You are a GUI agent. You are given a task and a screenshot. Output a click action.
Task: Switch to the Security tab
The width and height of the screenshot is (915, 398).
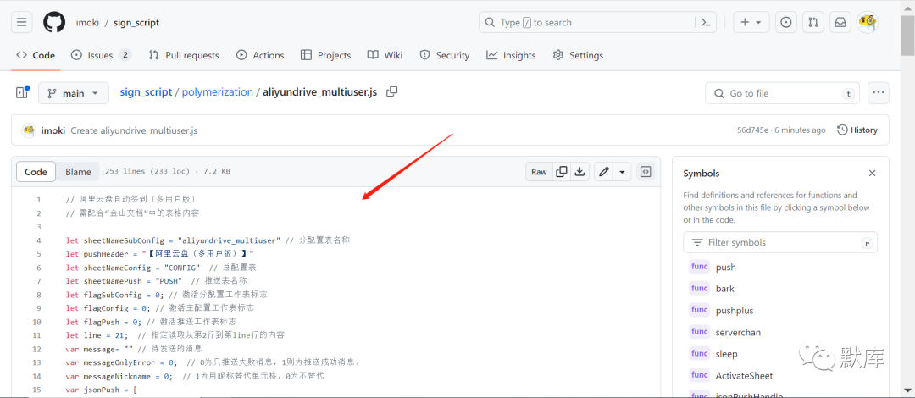[x=445, y=55]
